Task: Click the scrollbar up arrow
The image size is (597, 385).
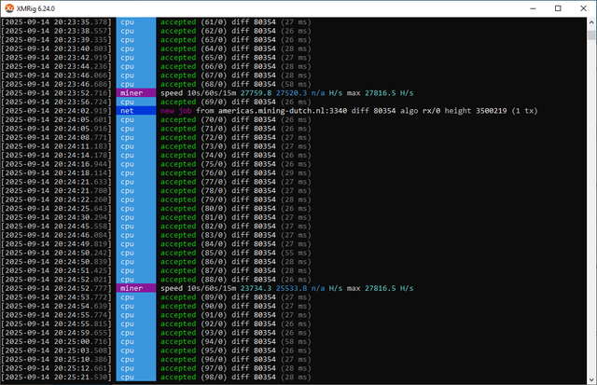Action: pyautogui.click(x=591, y=22)
